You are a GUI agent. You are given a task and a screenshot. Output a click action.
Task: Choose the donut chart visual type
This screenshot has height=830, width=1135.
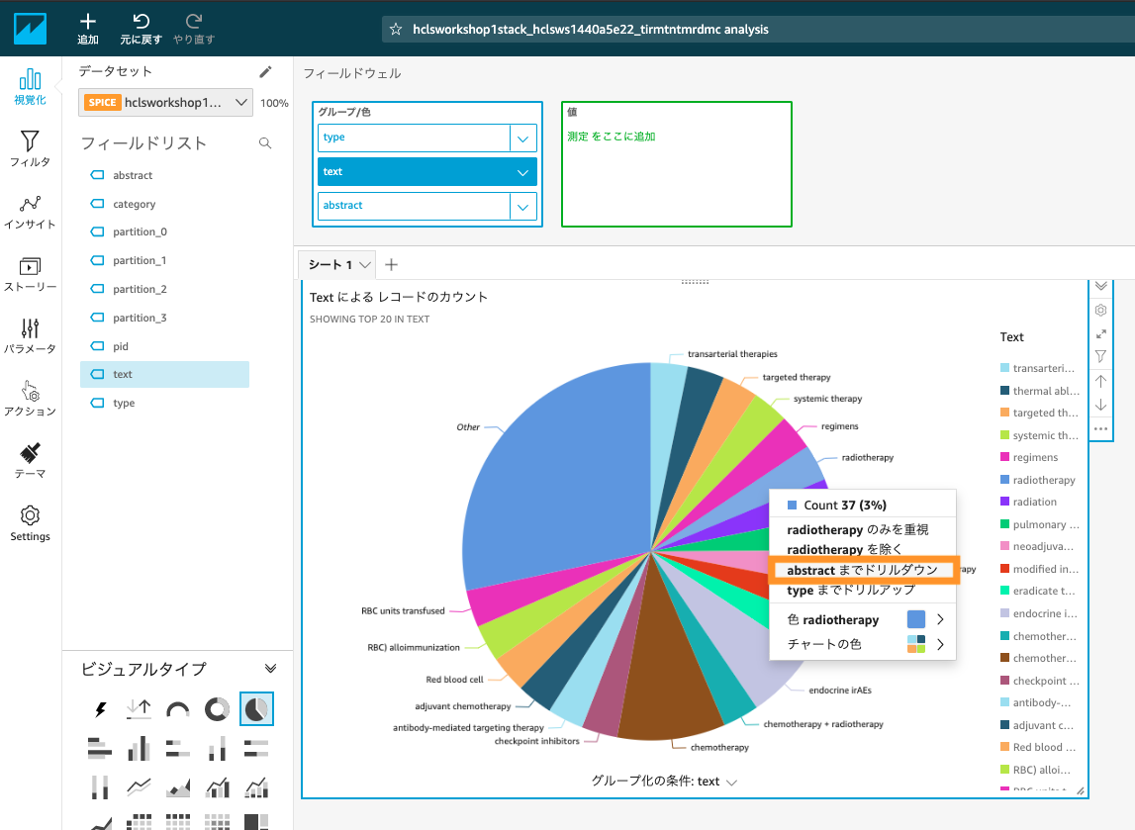(217, 709)
